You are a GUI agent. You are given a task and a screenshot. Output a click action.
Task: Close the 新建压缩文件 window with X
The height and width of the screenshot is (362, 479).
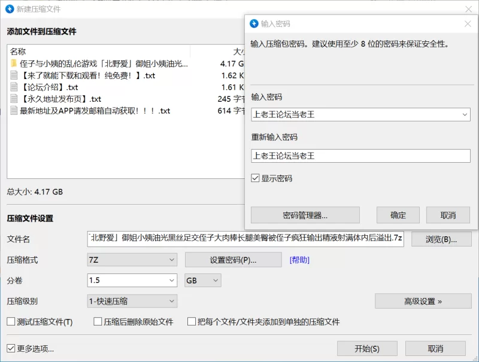[x=468, y=9]
